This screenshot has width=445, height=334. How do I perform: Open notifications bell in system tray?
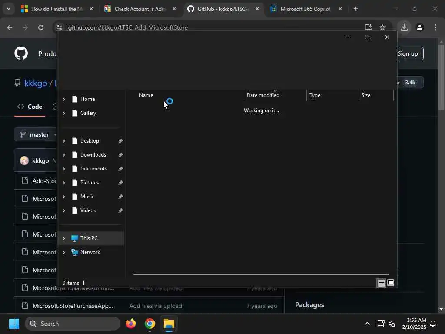[433, 324]
